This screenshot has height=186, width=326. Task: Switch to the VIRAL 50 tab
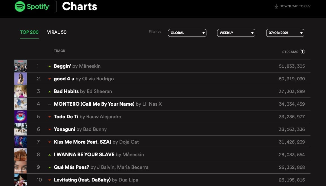tap(57, 32)
